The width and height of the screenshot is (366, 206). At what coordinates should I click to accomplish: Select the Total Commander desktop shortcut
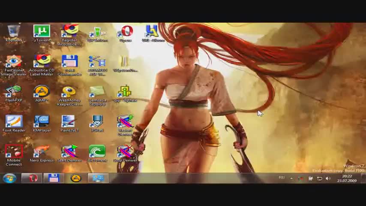pyautogui.click(x=69, y=62)
